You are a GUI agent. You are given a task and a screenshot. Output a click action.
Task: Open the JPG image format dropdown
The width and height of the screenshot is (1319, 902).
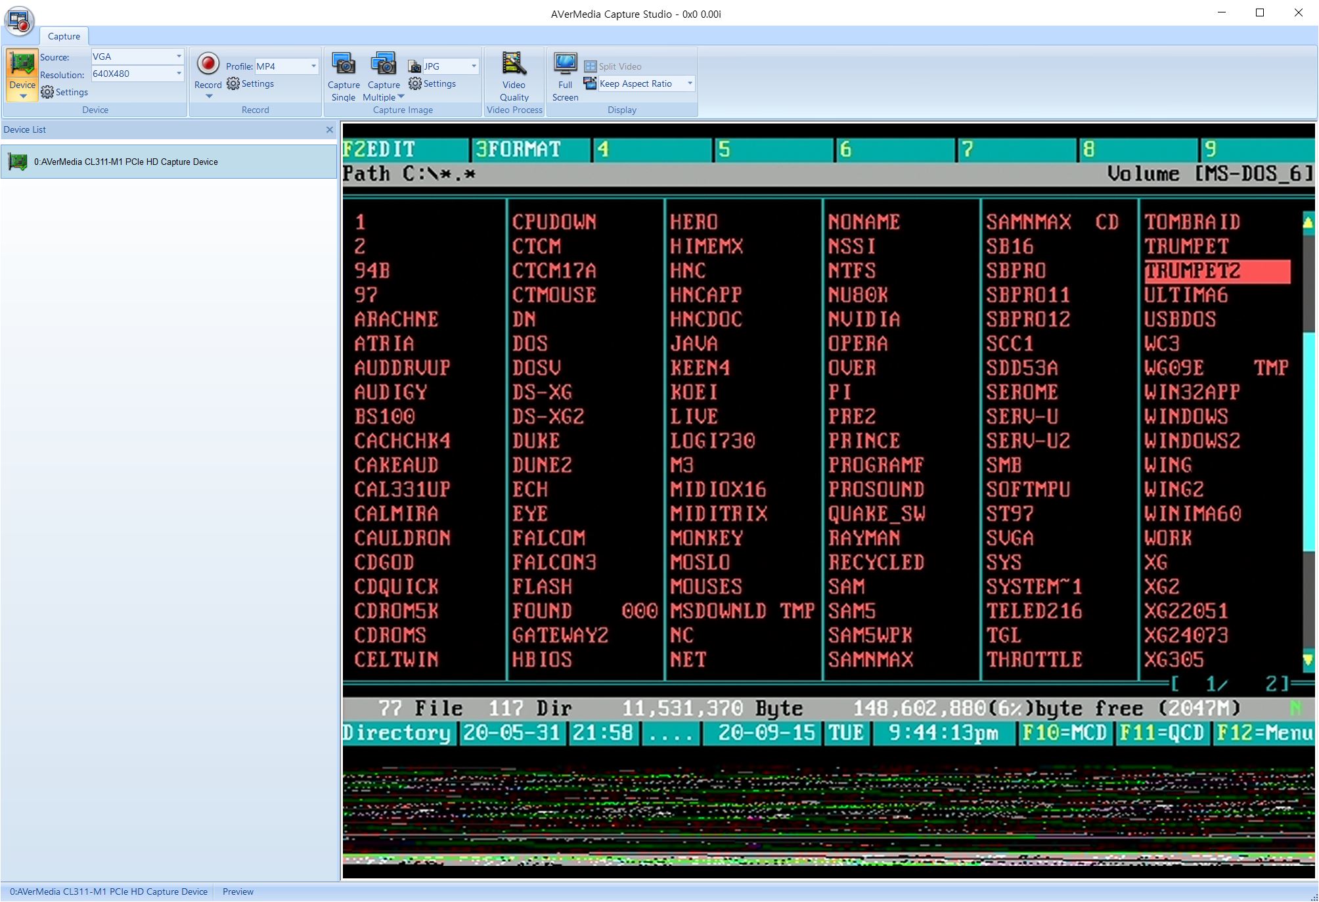coord(474,66)
